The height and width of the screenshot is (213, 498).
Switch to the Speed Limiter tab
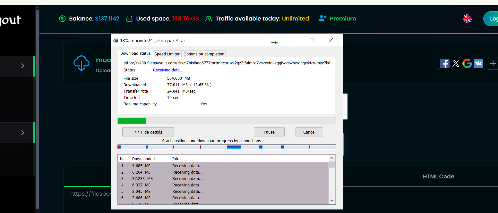coord(167,54)
